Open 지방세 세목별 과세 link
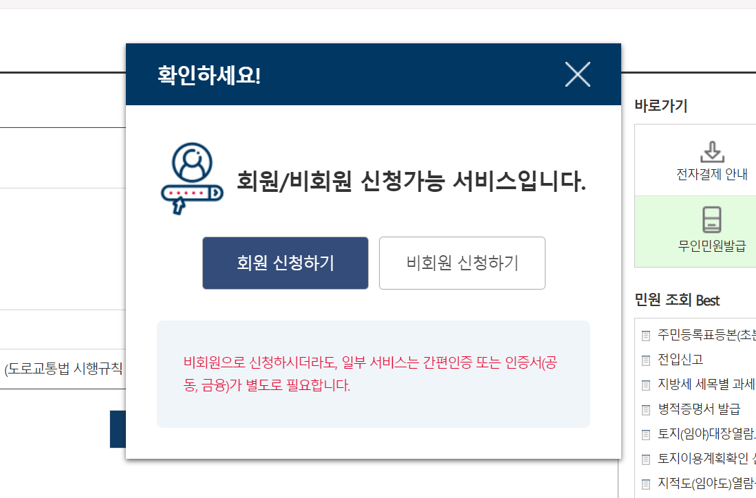756x498 pixels. click(707, 385)
